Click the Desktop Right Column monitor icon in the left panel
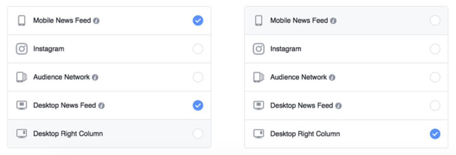This screenshot has height=155, width=456. [21, 134]
